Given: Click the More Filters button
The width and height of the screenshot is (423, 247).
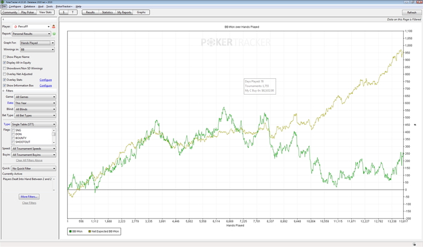Looking at the screenshot, I should coord(28,196).
